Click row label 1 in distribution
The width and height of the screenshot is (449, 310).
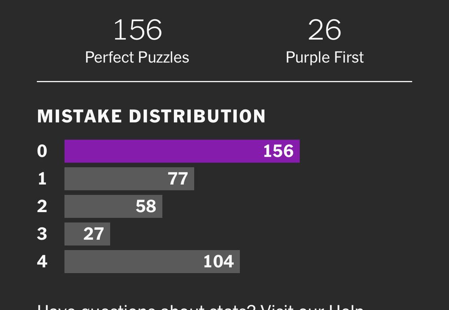pos(42,179)
